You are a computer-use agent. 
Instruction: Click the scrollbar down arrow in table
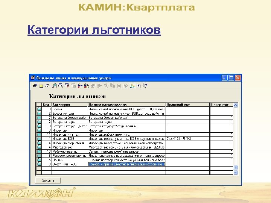[236, 173]
